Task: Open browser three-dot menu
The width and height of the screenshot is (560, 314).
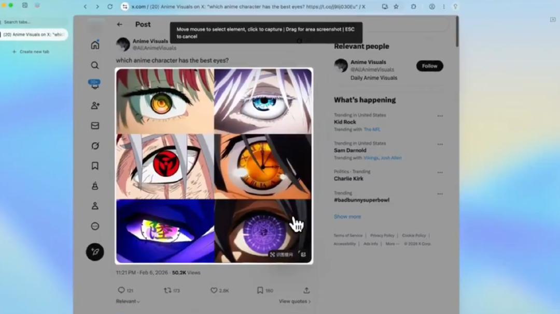Action: [444, 6]
